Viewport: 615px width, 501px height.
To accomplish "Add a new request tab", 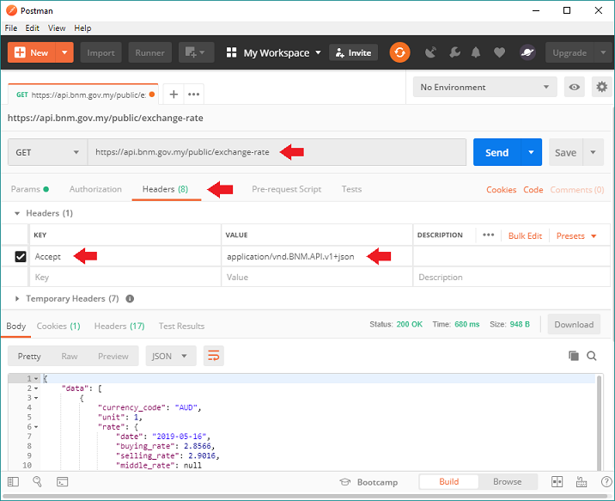I will click(174, 95).
